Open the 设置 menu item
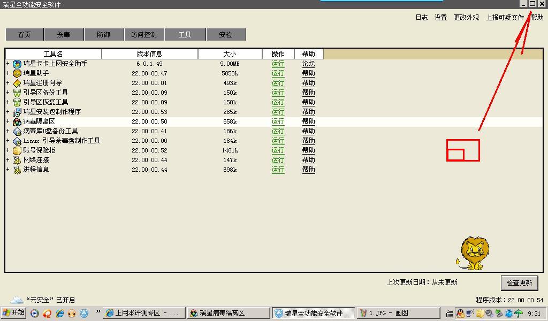548x321 pixels. 441,18
